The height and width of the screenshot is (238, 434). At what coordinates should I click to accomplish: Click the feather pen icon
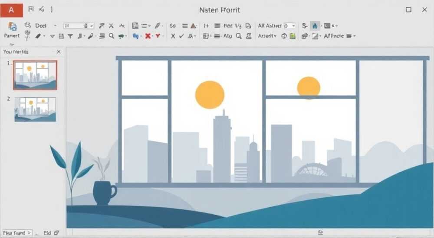[x=158, y=26]
